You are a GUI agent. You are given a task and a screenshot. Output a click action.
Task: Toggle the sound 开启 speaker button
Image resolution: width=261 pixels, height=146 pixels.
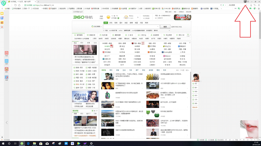point(188,35)
